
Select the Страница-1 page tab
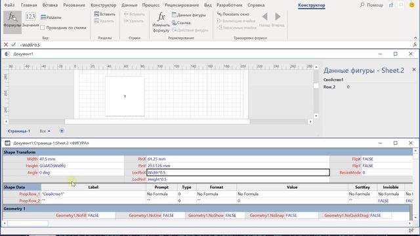(19, 131)
